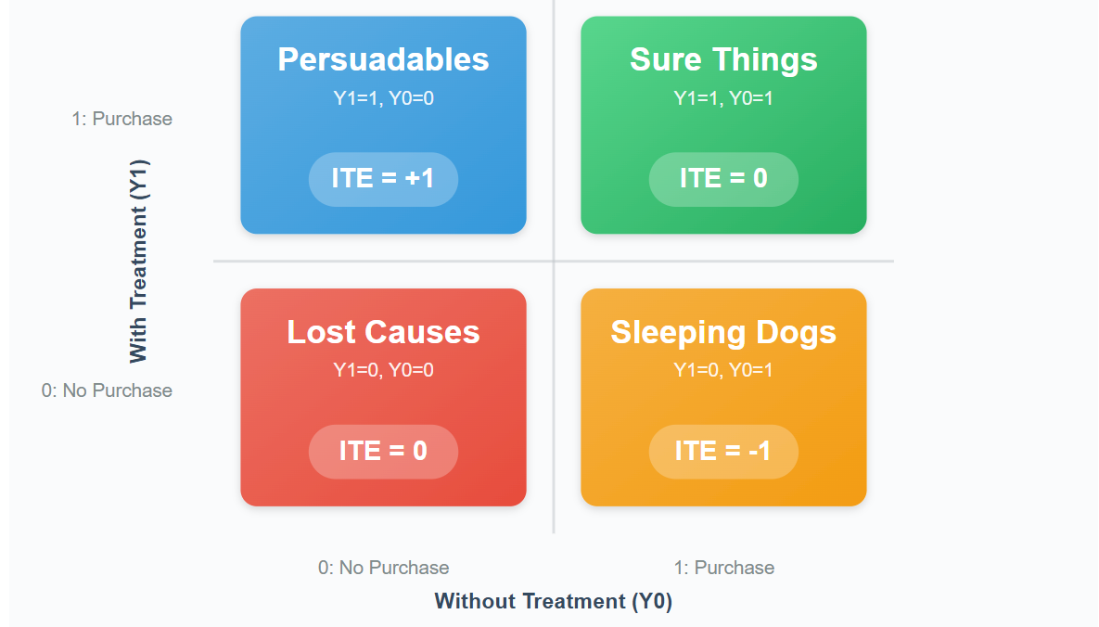
Task: Select the Sleeping Dogs title
Action: (723, 332)
